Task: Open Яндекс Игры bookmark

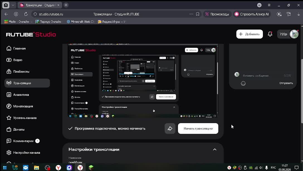Action: [112, 22]
